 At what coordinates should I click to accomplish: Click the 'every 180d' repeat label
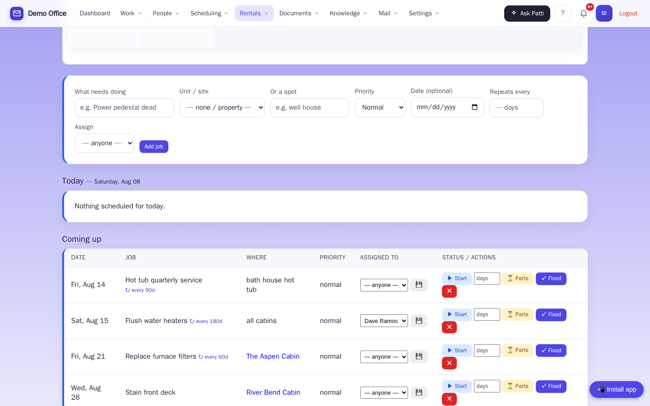206,321
